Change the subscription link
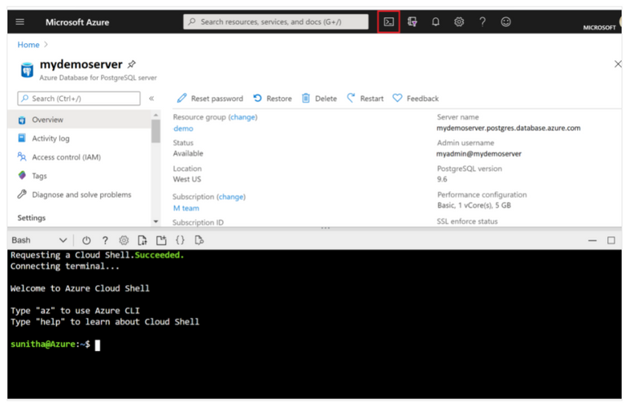 [231, 197]
